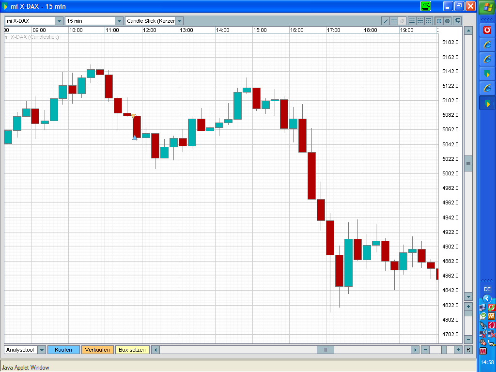Choose the dotted-dotted-solid line style icon

click(x=412, y=21)
